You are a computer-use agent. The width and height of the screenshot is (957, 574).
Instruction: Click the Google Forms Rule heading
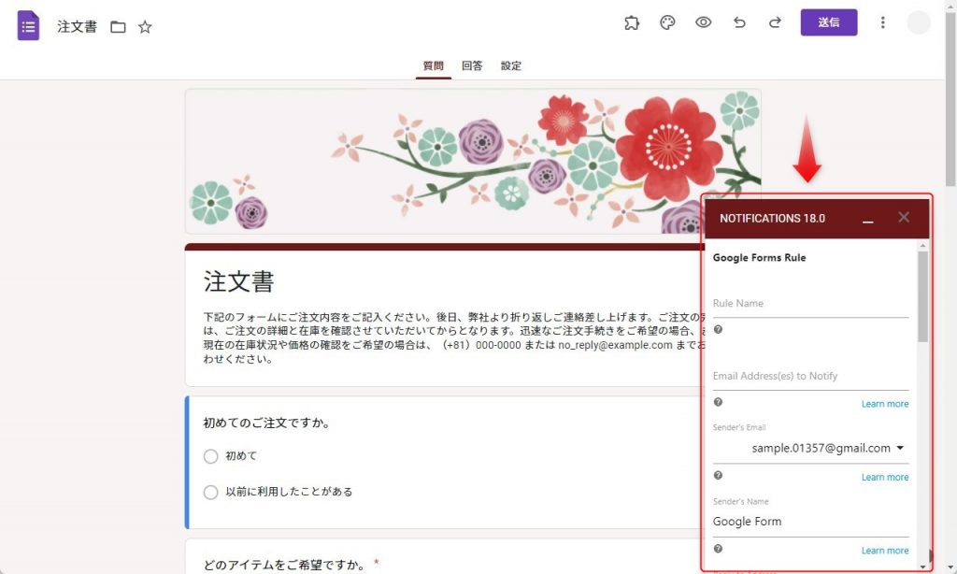pos(759,258)
